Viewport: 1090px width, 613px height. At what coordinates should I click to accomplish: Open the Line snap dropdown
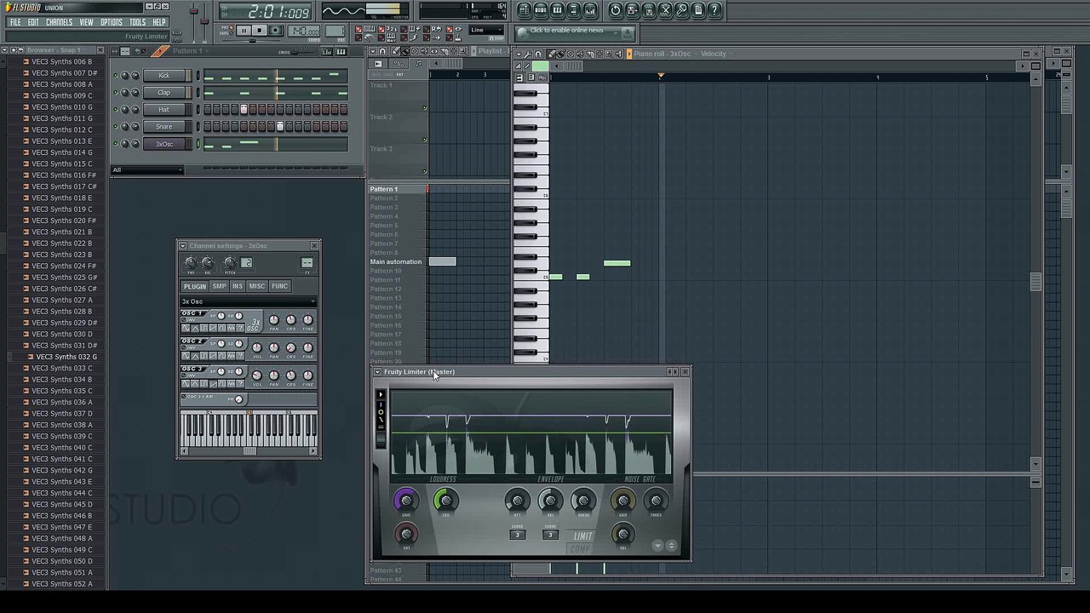pyautogui.click(x=486, y=31)
